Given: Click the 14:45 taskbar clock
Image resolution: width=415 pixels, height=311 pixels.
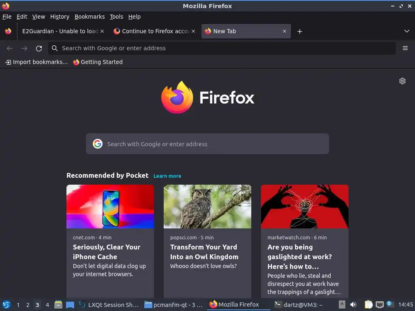Looking at the screenshot, I should pos(405,305).
